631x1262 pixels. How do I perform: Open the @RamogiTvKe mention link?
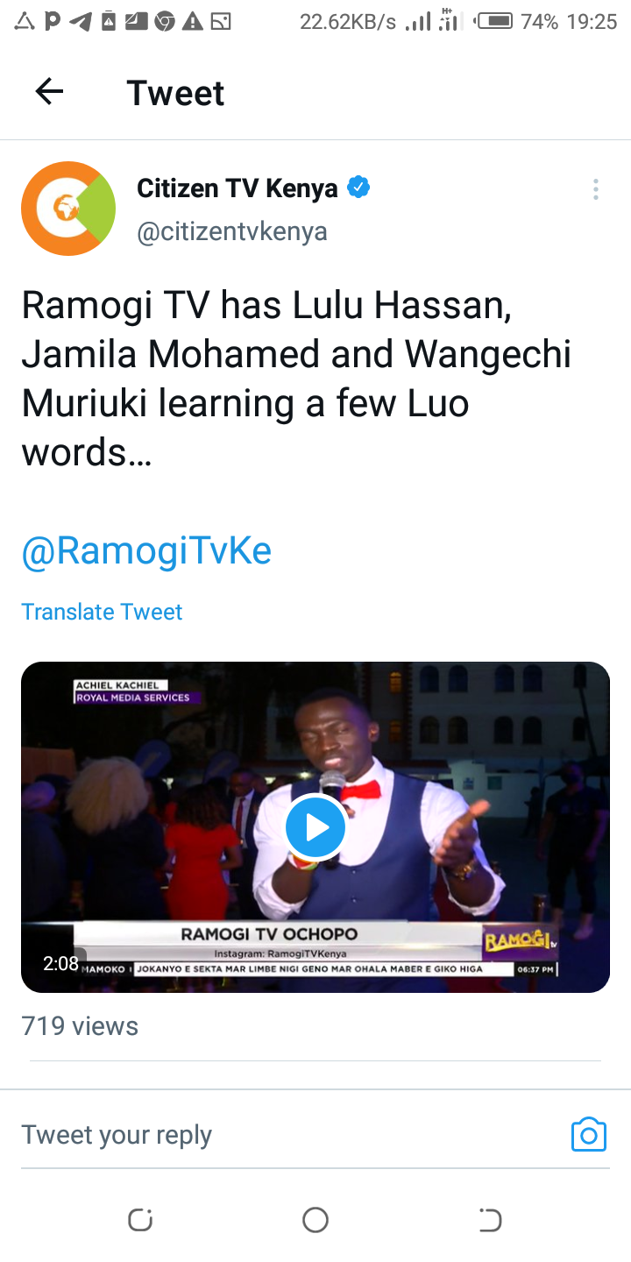click(146, 550)
